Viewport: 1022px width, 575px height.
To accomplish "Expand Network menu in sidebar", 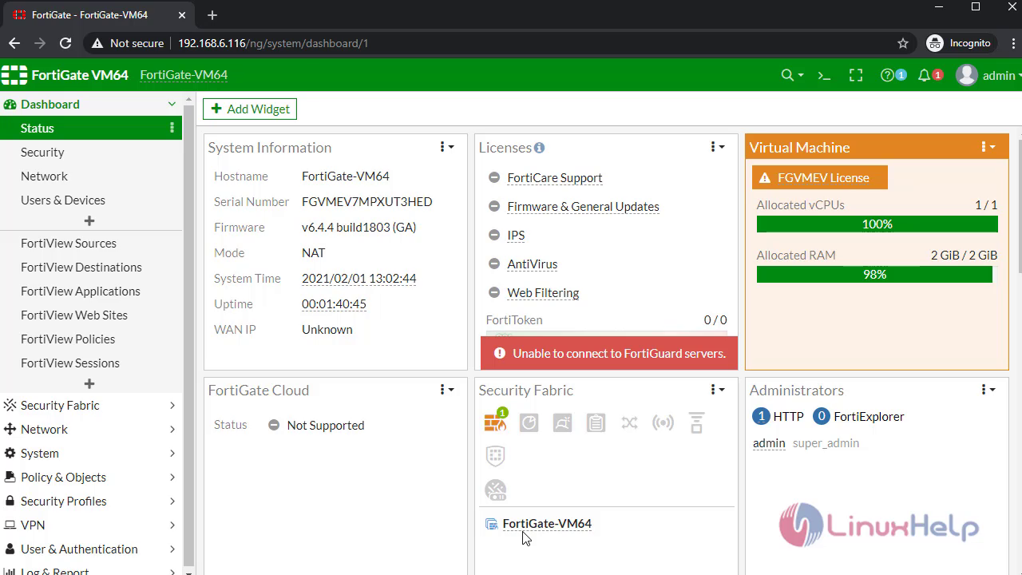I will (91, 429).
